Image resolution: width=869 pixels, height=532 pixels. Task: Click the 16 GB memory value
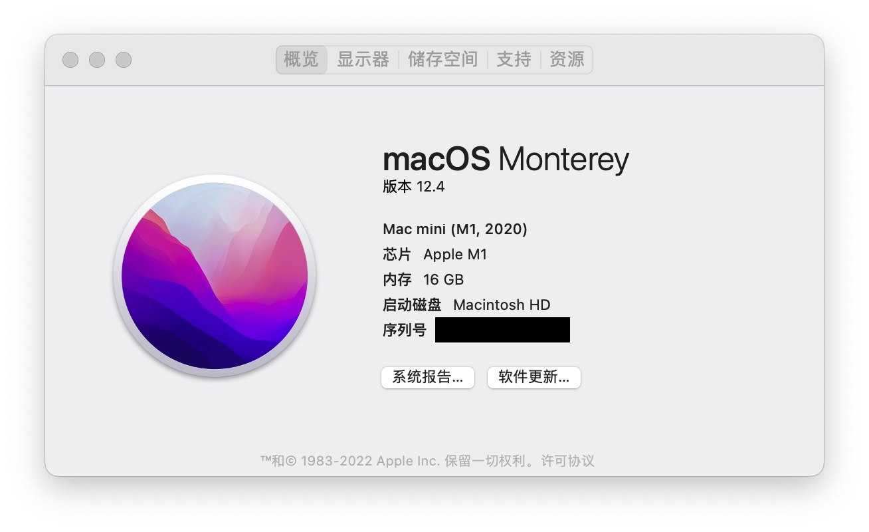[x=443, y=280]
